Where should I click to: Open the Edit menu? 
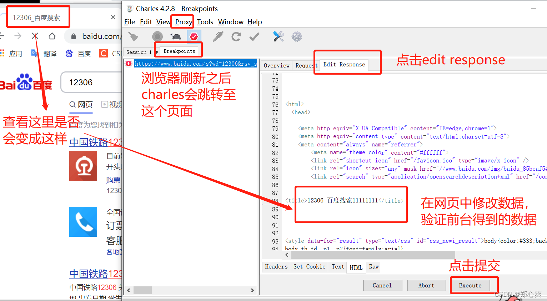click(146, 22)
